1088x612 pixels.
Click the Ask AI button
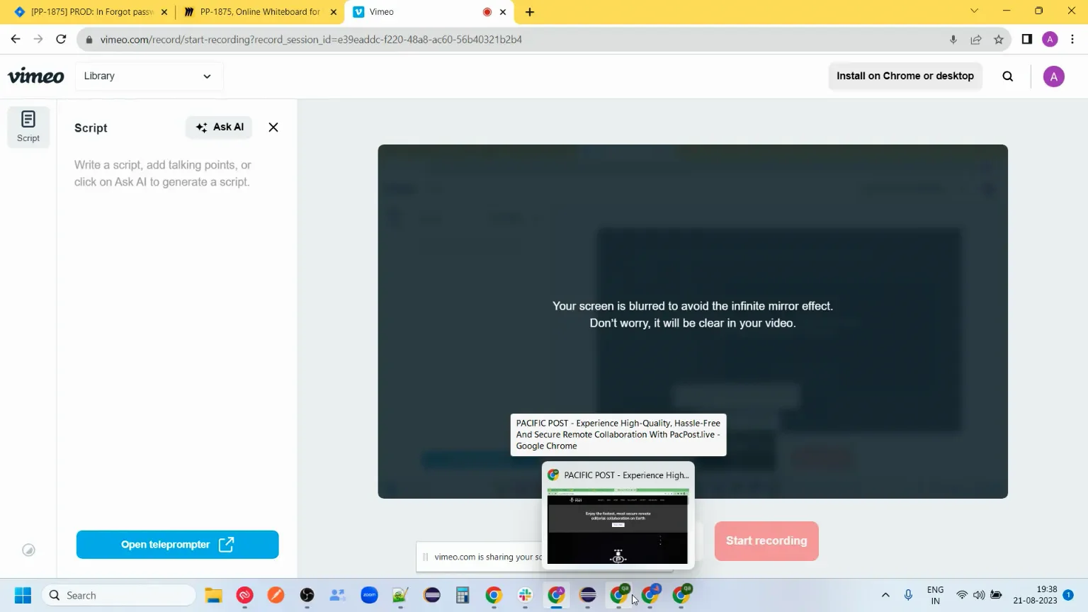(220, 127)
